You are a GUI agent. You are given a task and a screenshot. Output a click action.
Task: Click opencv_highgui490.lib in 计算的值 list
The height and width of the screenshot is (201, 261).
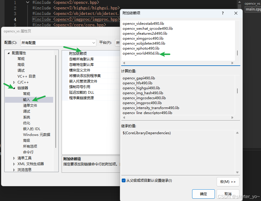pos(141,88)
